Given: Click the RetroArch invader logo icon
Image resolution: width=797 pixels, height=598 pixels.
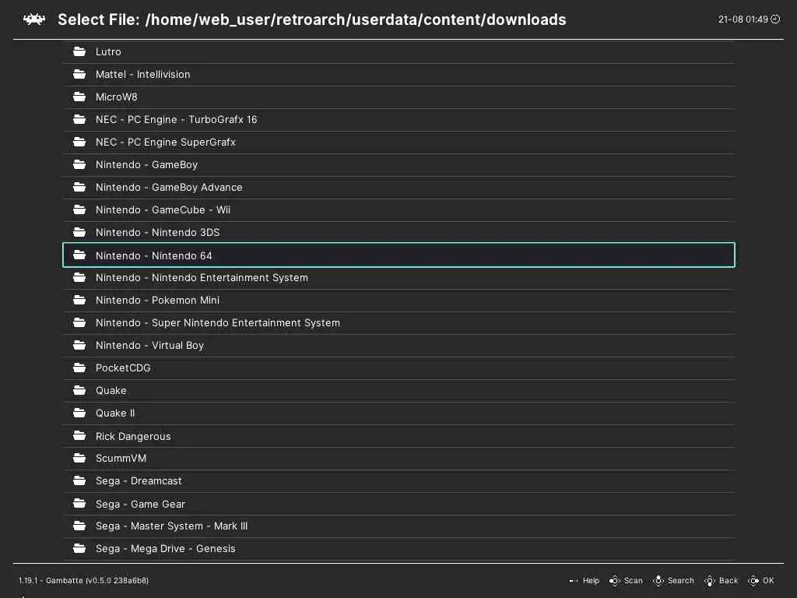Looking at the screenshot, I should point(34,19).
